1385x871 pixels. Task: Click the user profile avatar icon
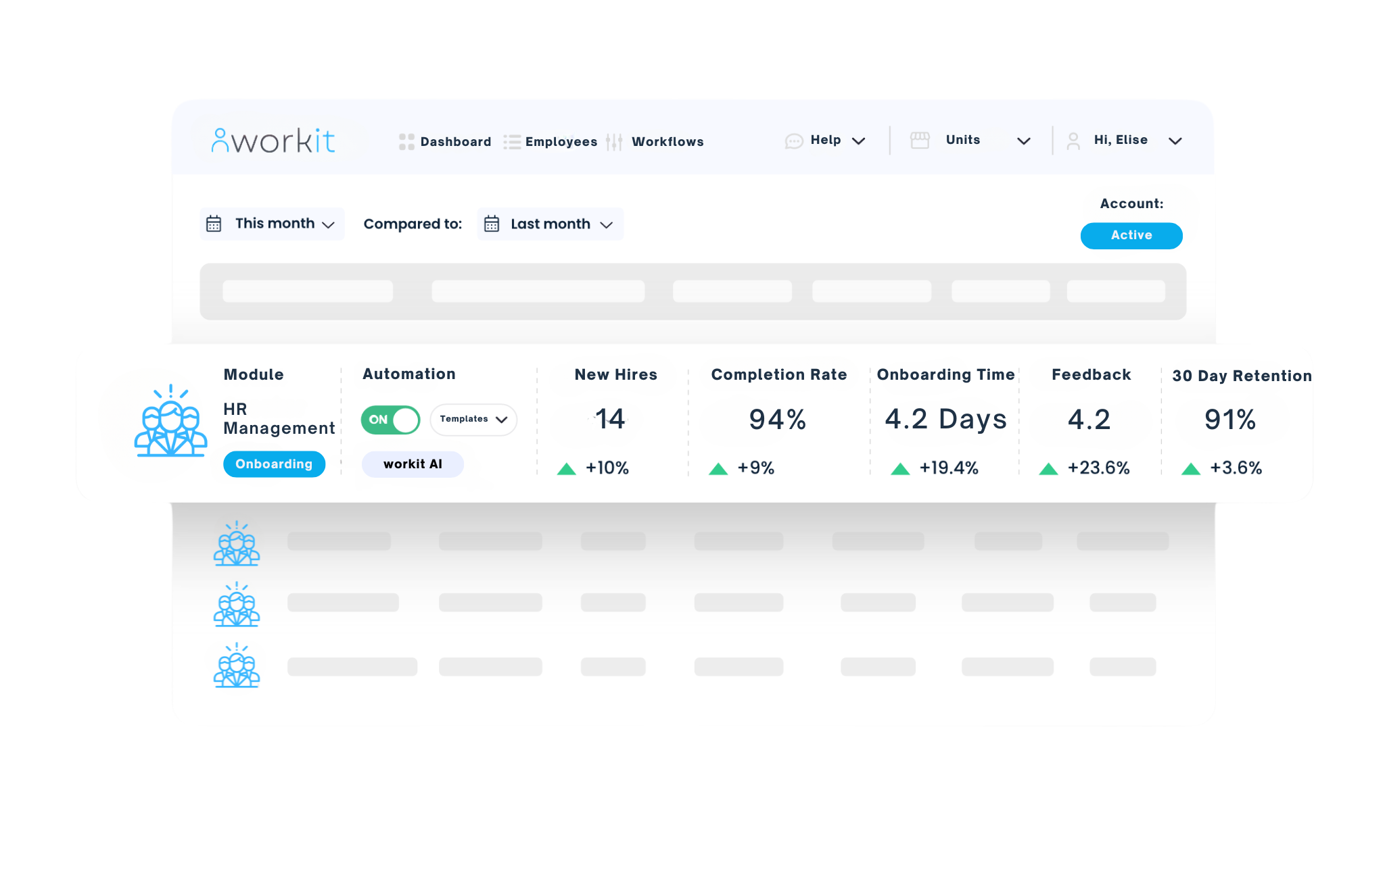(x=1073, y=141)
